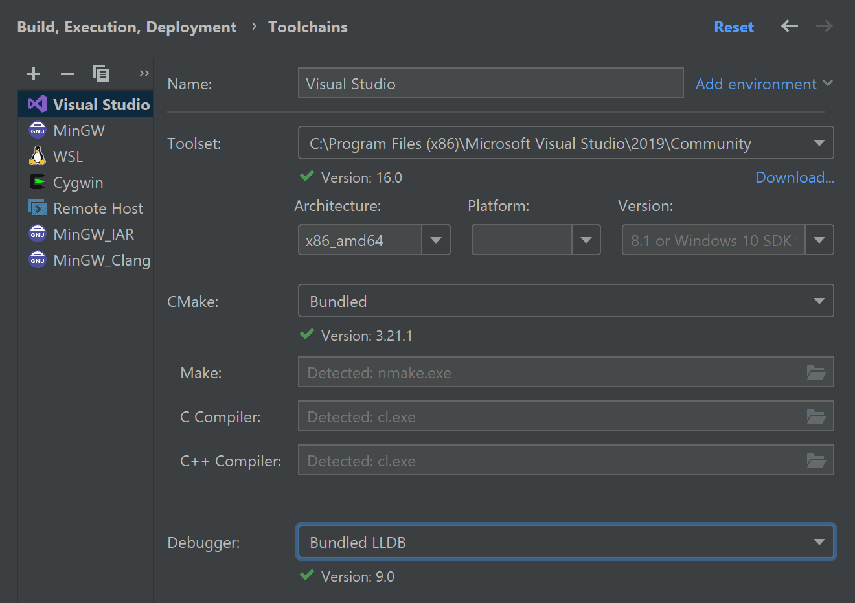The image size is (855, 603).
Task: Copy the selected toolchain
Action: coord(101,73)
